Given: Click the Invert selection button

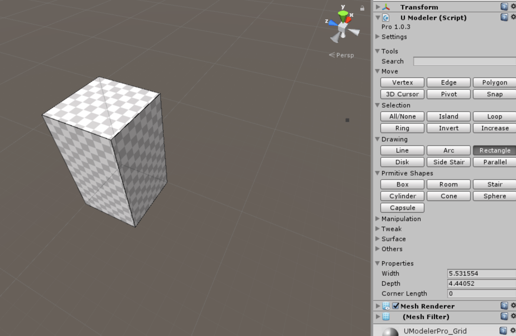Looking at the screenshot, I should pyautogui.click(x=448, y=128).
